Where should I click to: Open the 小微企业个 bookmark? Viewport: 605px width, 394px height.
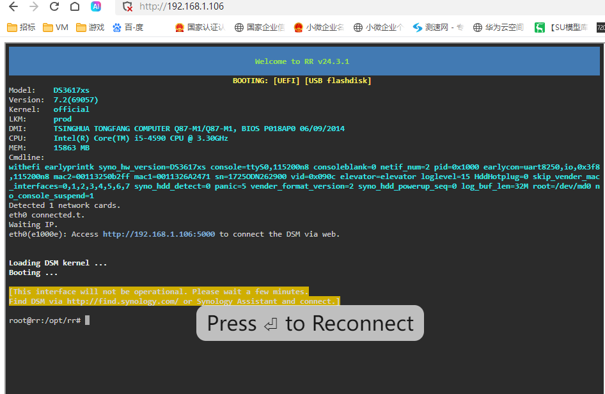click(379, 28)
